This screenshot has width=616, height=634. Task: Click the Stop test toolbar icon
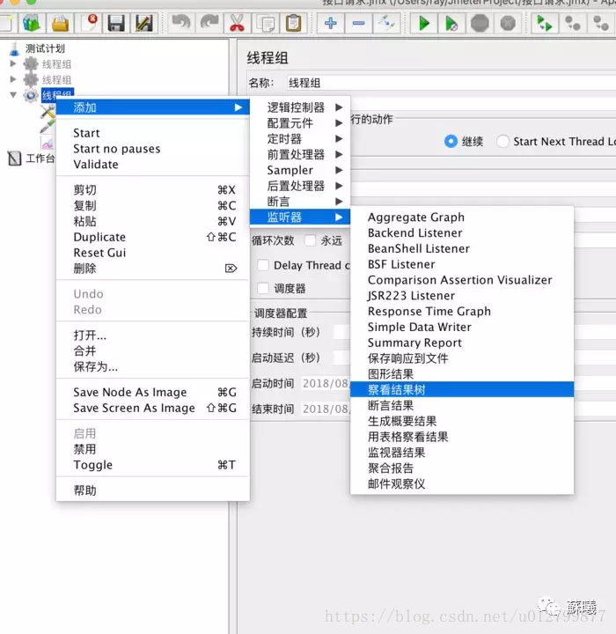point(480,24)
